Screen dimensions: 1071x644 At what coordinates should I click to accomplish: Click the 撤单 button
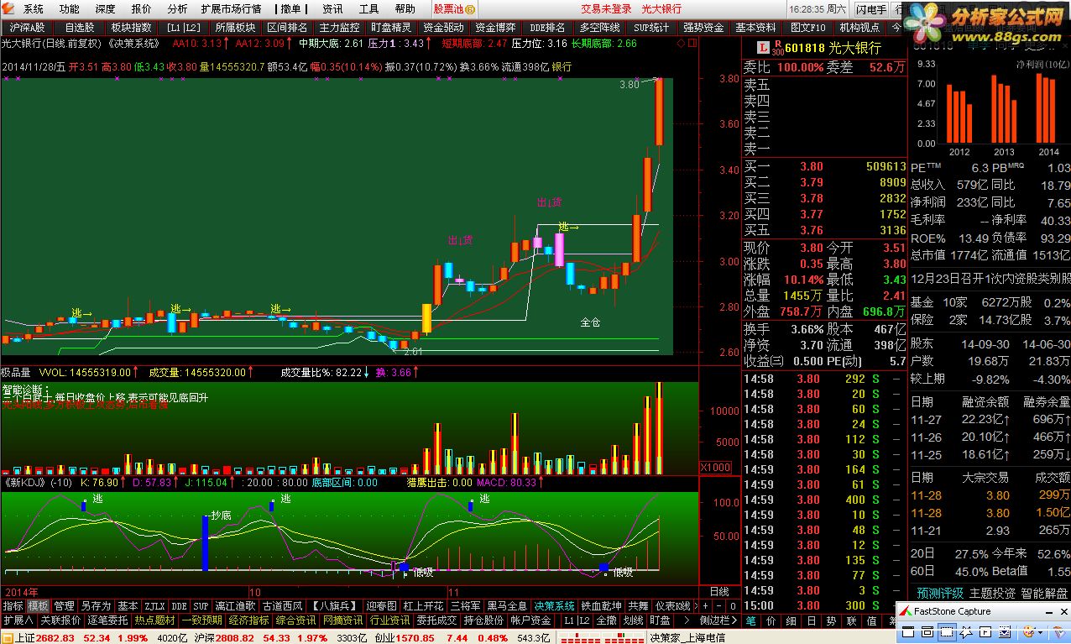click(x=291, y=9)
